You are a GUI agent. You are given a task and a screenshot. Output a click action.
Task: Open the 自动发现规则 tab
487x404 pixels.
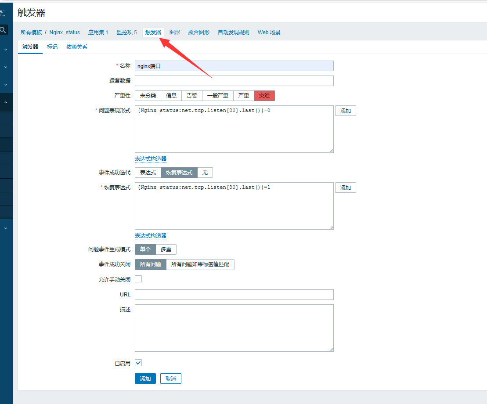tap(234, 32)
